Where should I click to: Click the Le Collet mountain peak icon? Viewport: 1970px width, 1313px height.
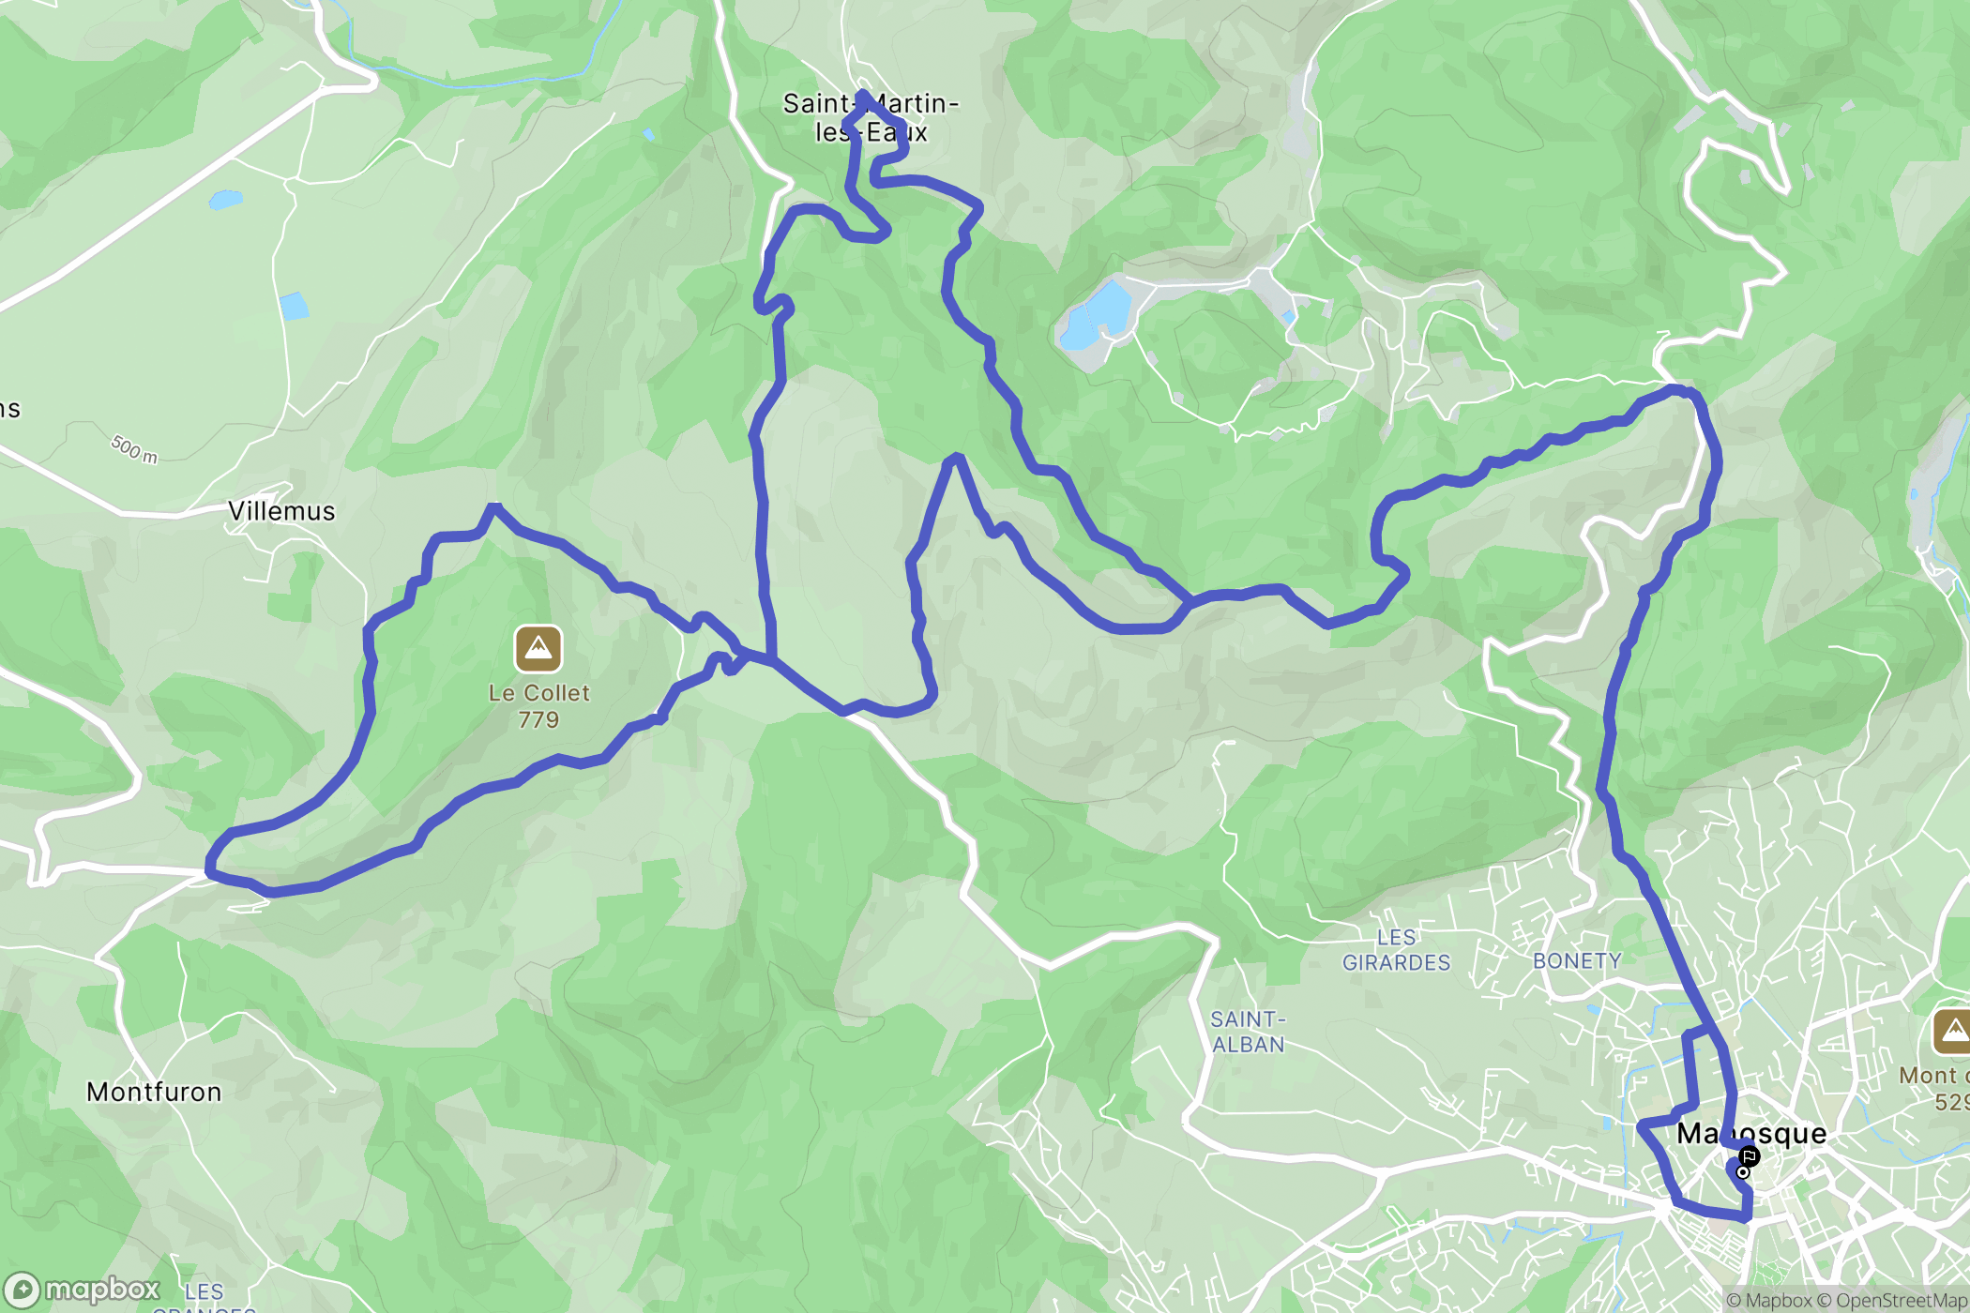tap(538, 649)
